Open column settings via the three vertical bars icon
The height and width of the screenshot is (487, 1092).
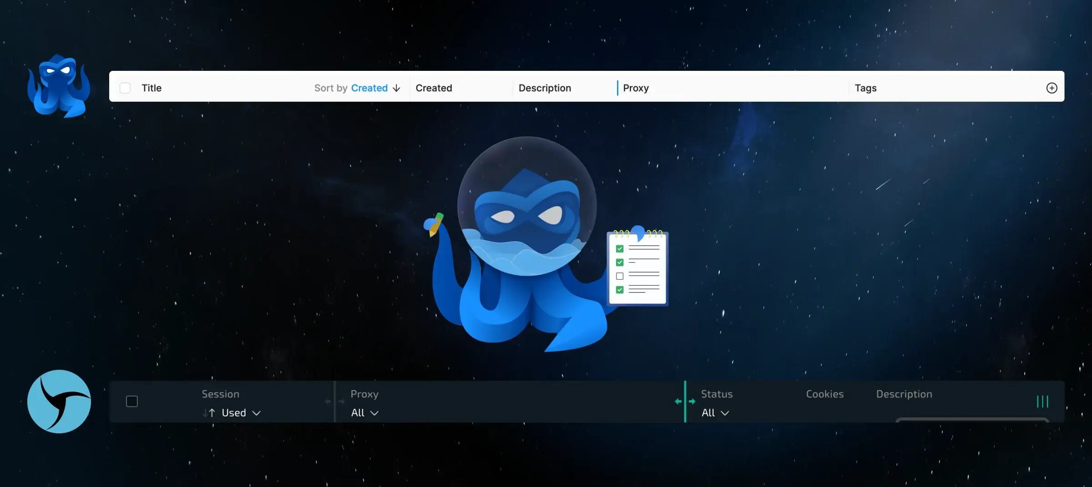[x=1042, y=401]
